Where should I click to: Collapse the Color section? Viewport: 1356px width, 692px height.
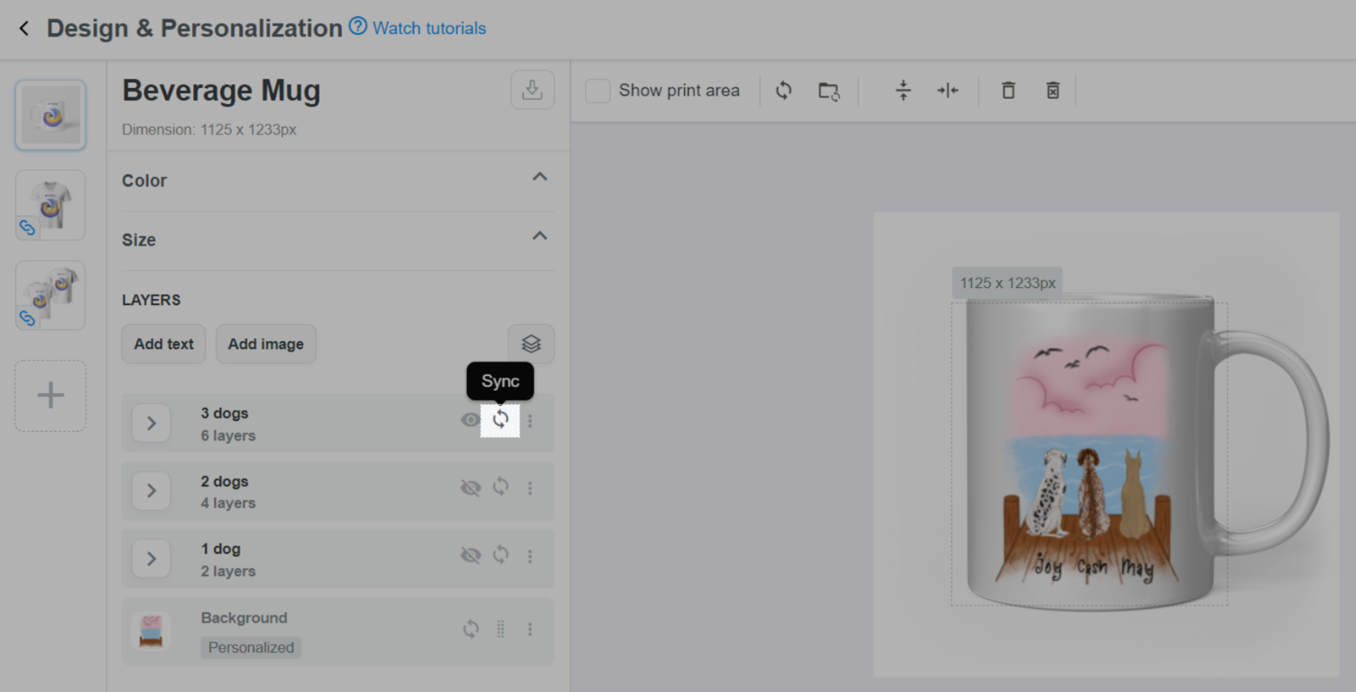pyautogui.click(x=539, y=177)
